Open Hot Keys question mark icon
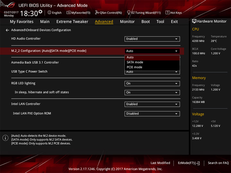231x173 pixels. [x=167, y=12]
